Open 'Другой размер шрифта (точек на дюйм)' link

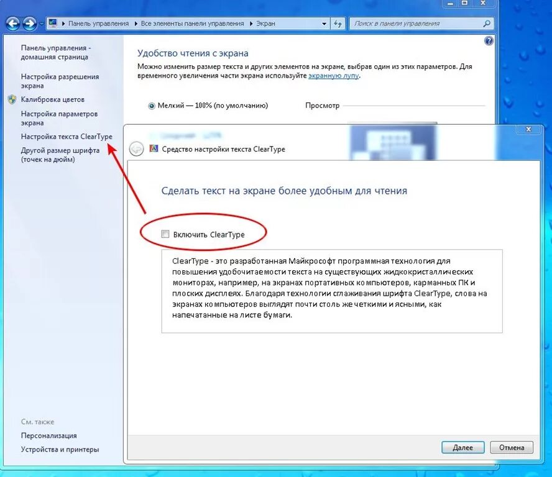60,155
